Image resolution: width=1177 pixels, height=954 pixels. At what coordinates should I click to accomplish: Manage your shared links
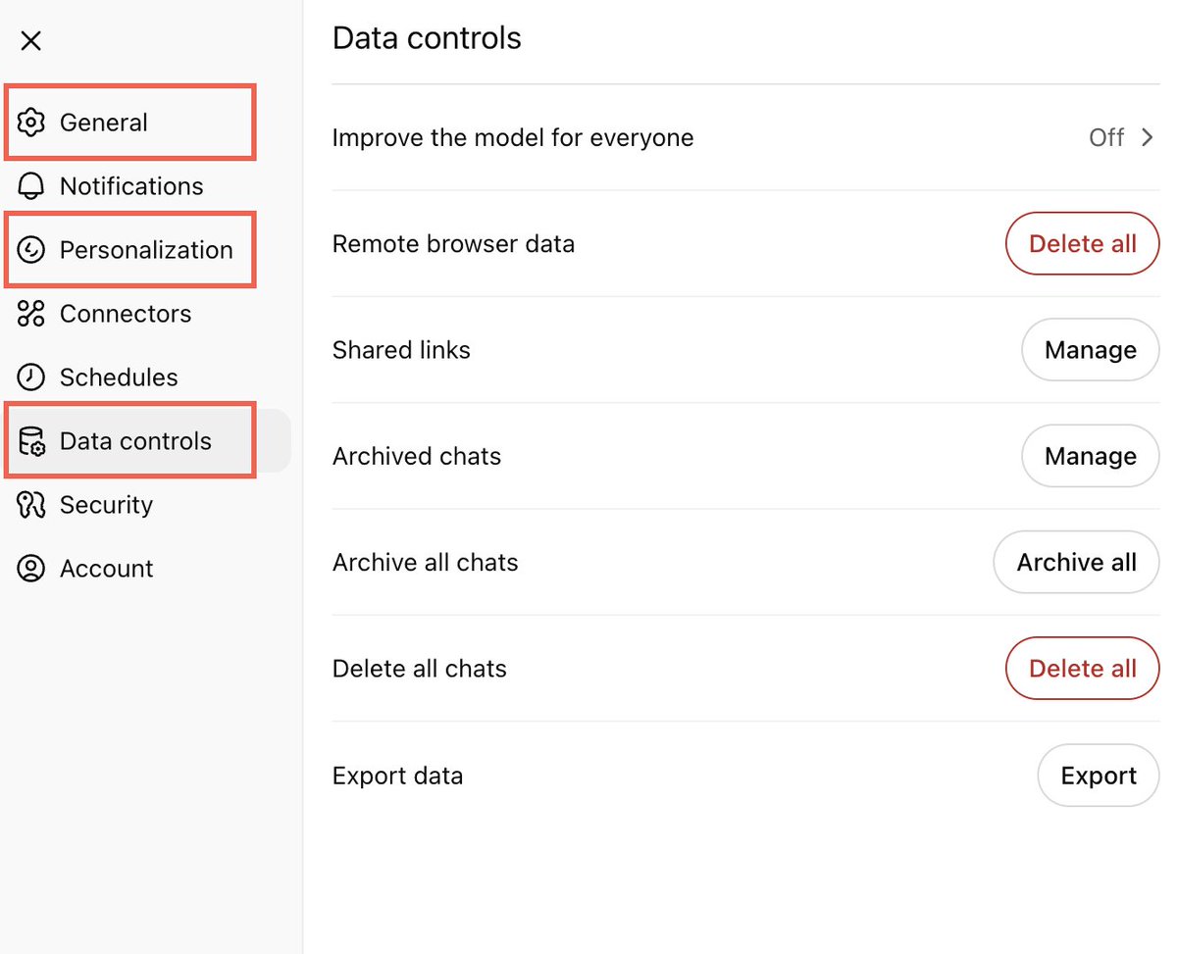[1090, 350]
